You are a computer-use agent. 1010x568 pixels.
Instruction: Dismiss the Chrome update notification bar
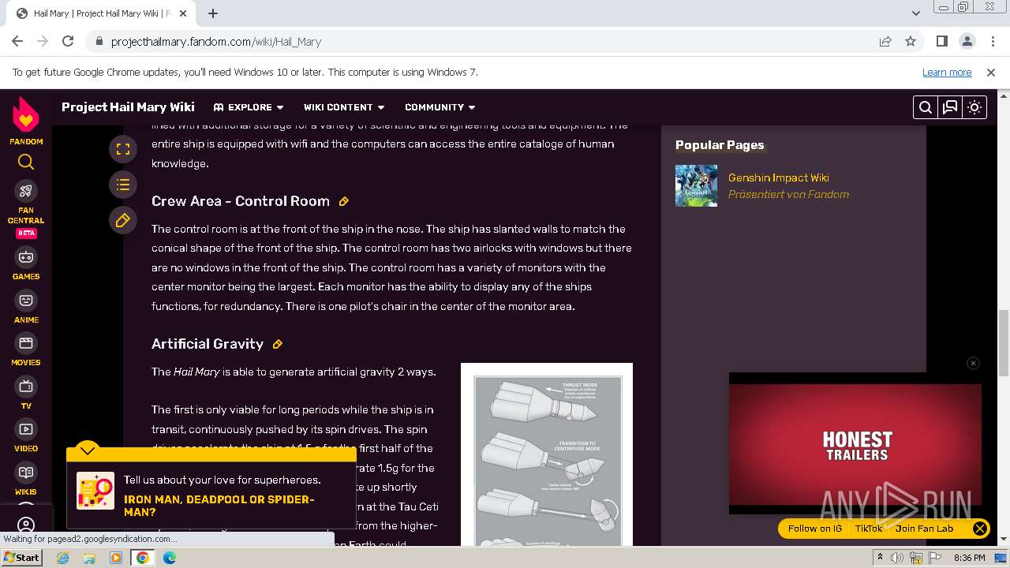[991, 72]
